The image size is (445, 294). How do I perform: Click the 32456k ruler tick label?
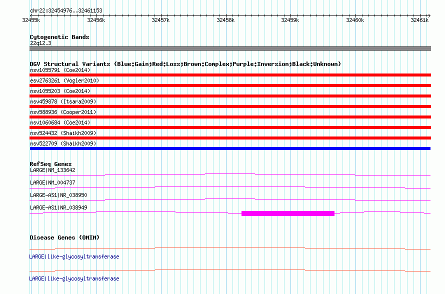coord(96,20)
